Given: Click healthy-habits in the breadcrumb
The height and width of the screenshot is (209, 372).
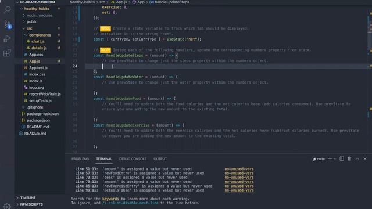Looking at the screenshot, I should pos(82,2).
